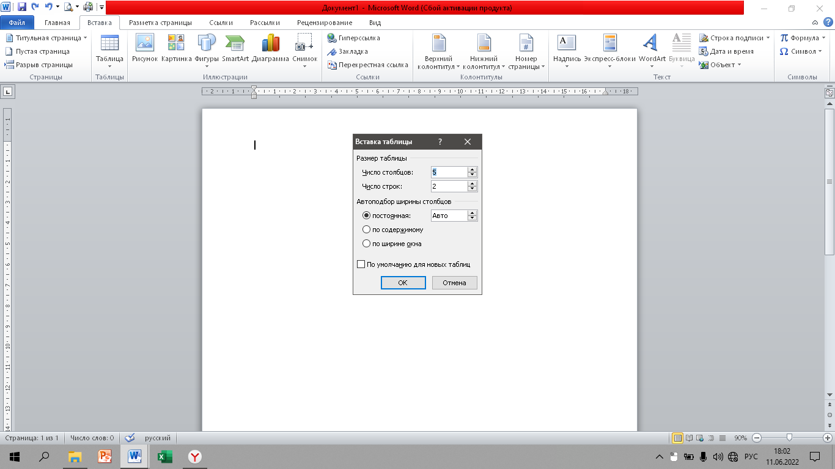
Task: Insert Дата и время
Action: click(x=727, y=51)
